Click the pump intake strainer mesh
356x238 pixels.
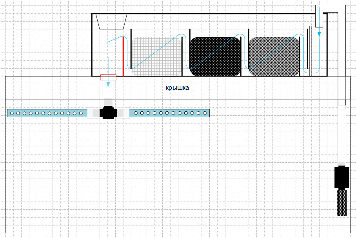pos(341,202)
